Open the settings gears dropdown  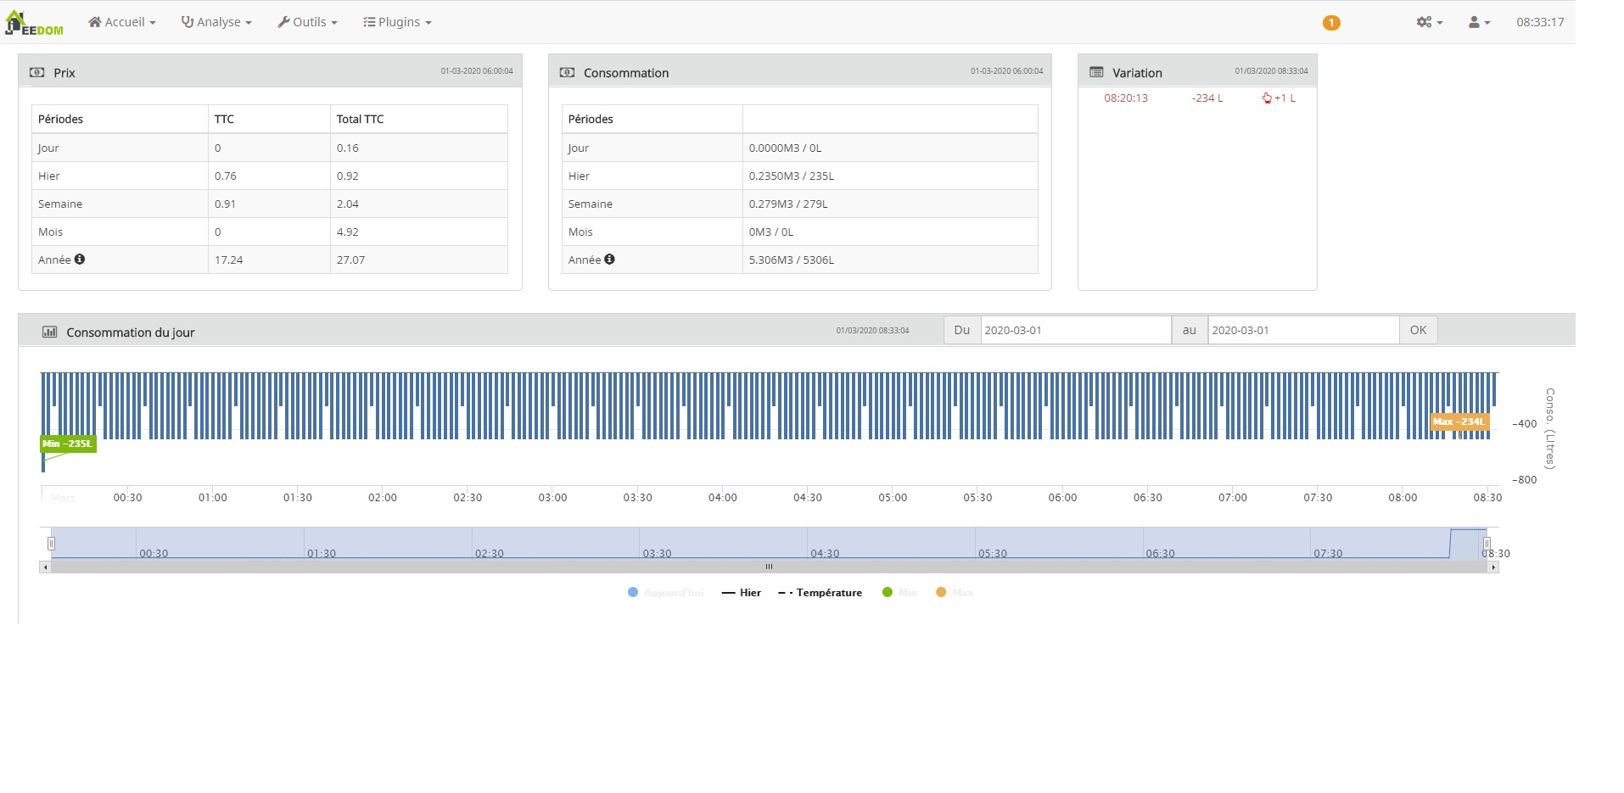tap(1429, 23)
